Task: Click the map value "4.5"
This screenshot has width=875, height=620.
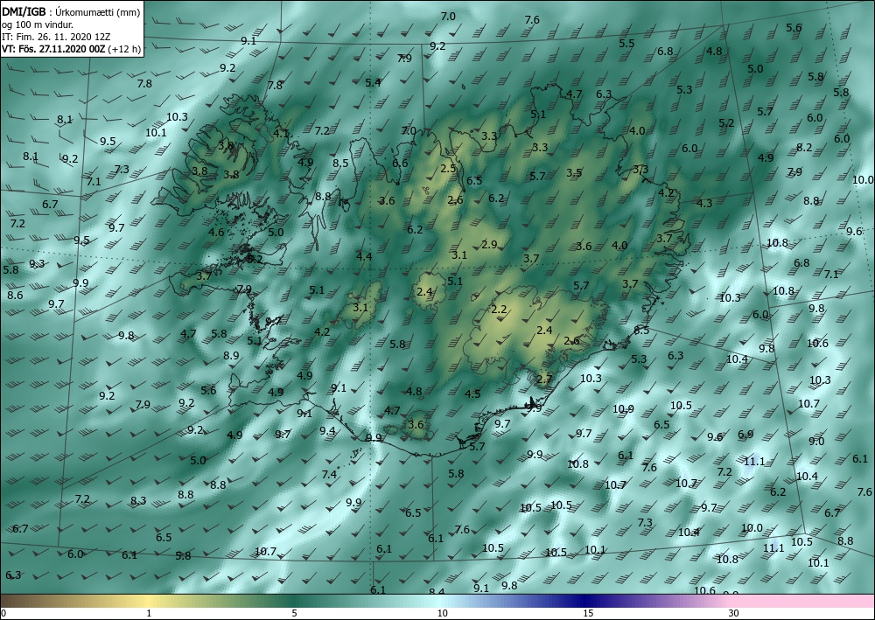Action: [x=472, y=394]
